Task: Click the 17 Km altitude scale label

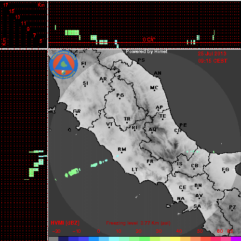Action: [5, 5]
